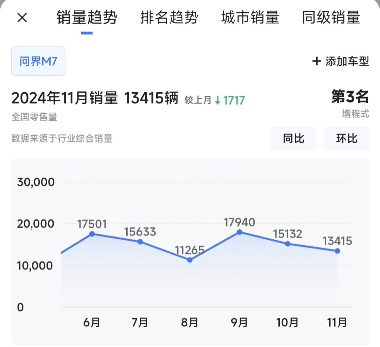This screenshot has width=380, height=347.
Task: Select the June data point 17501
Action: tap(92, 234)
